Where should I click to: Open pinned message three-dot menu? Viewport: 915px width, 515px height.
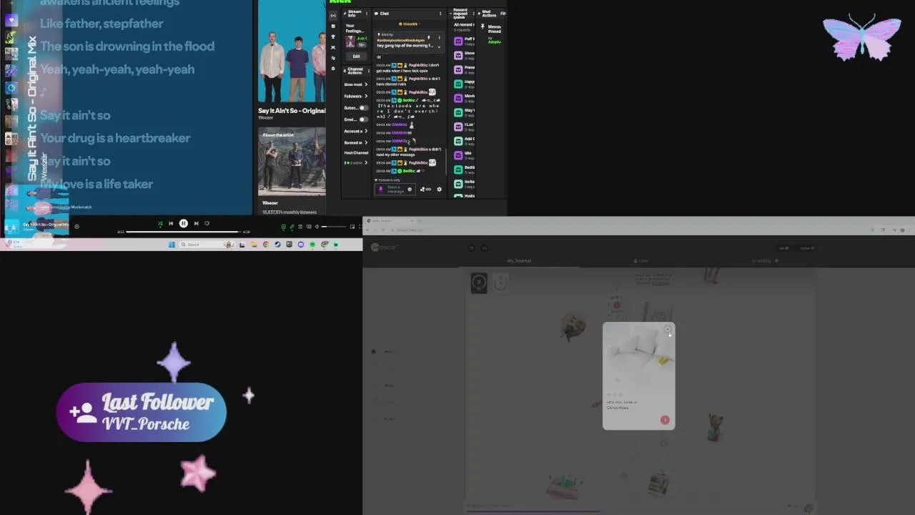click(439, 37)
